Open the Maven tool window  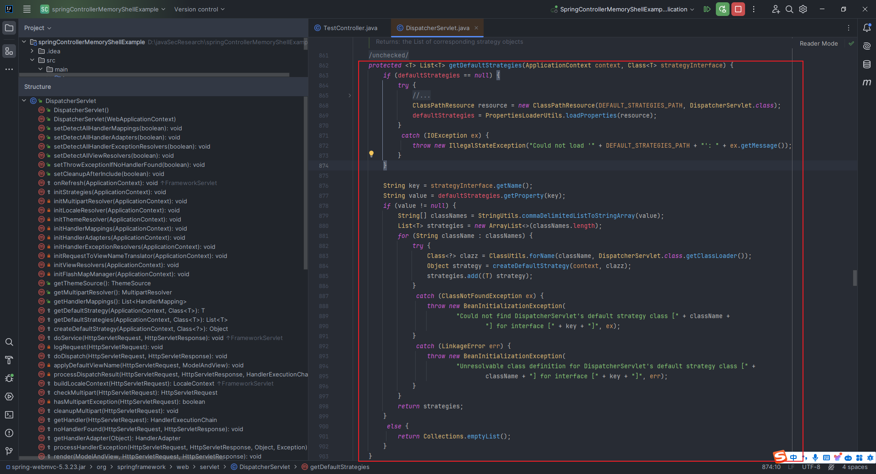pyautogui.click(x=867, y=82)
